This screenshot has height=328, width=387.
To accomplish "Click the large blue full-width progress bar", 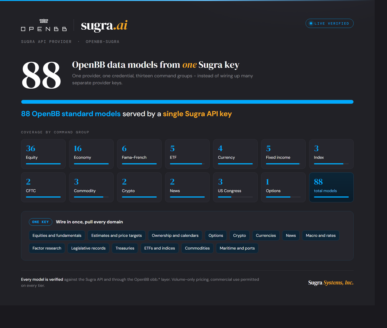I will click(187, 102).
